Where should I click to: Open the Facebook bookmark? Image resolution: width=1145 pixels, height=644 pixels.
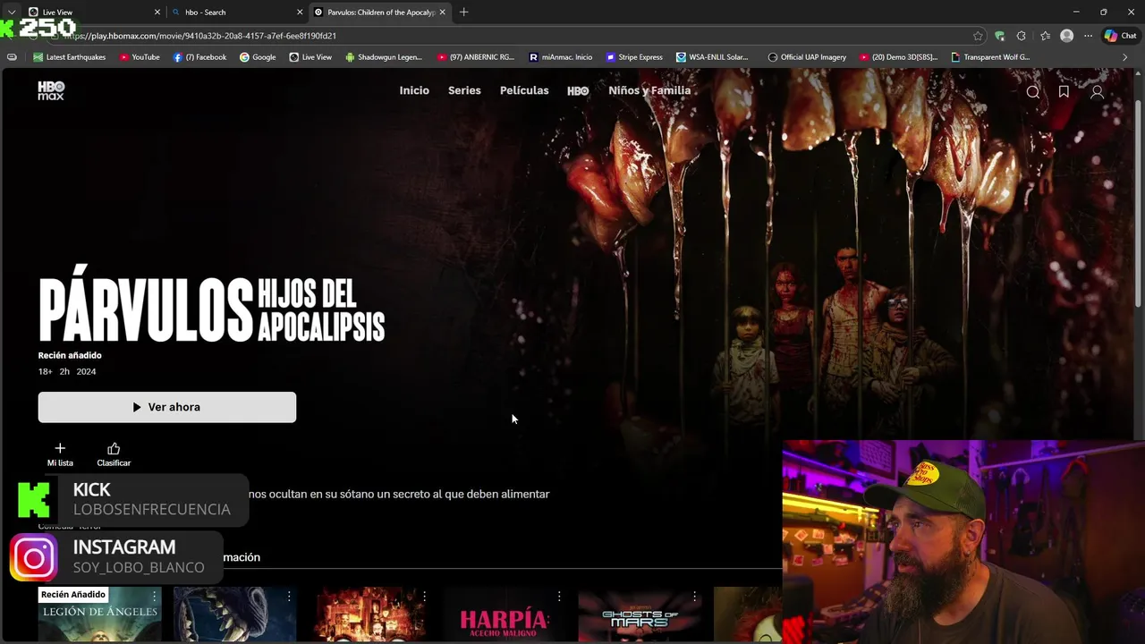click(199, 57)
